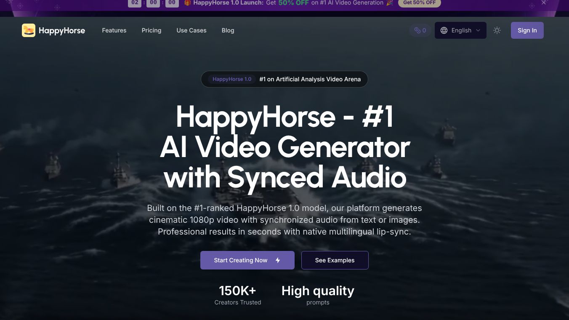Toggle light mode with the sun icon

[497, 30]
